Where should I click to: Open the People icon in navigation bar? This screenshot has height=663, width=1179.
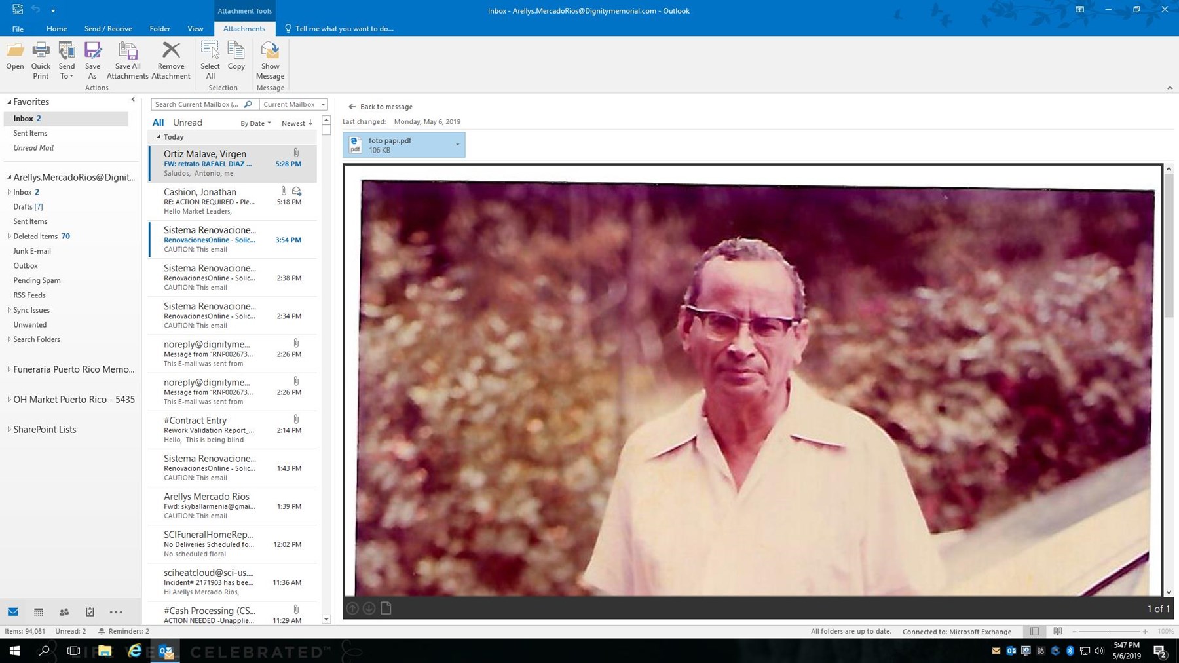pos(64,612)
